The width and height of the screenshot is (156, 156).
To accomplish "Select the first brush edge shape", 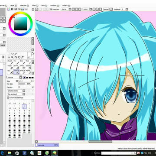I will (24, 78).
